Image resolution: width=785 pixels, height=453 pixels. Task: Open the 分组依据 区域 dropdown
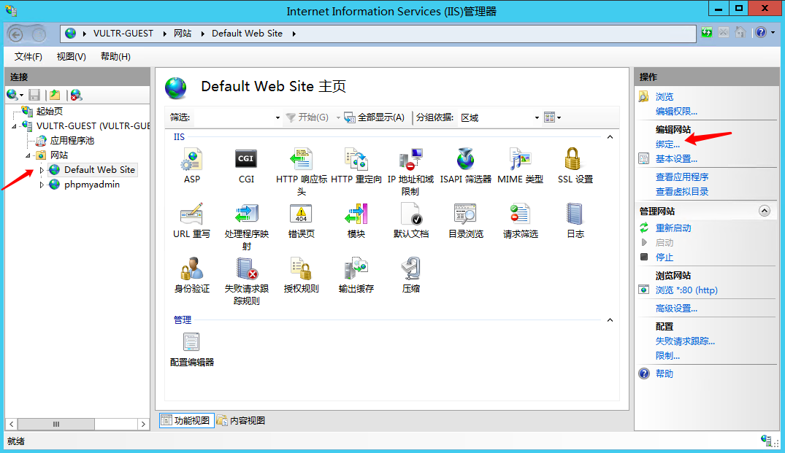point(537,117)
